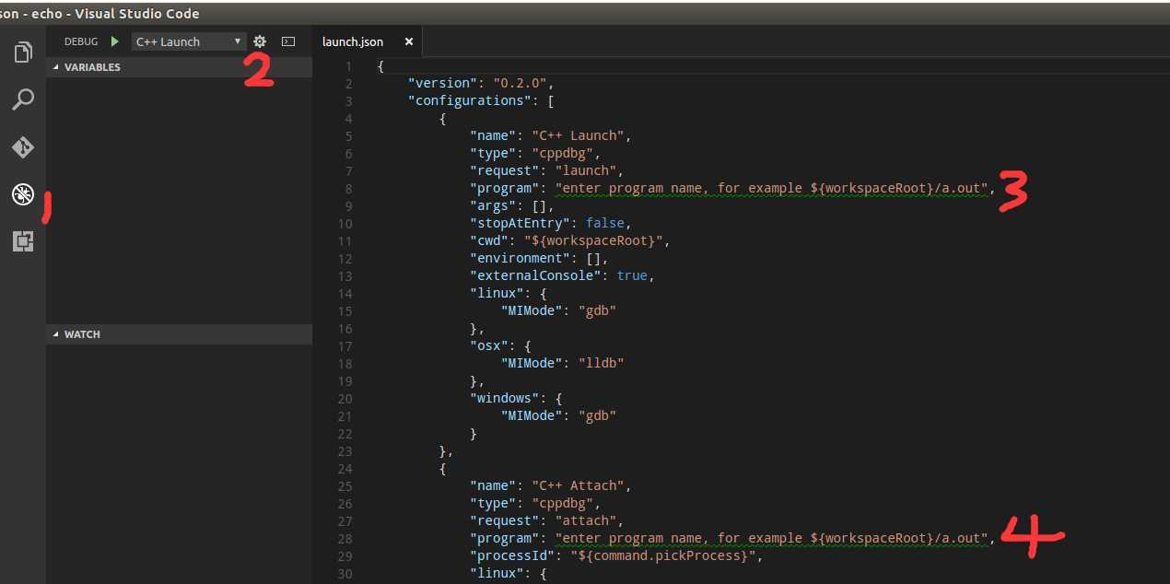Select the launch.json editor tab

point(366,41)
